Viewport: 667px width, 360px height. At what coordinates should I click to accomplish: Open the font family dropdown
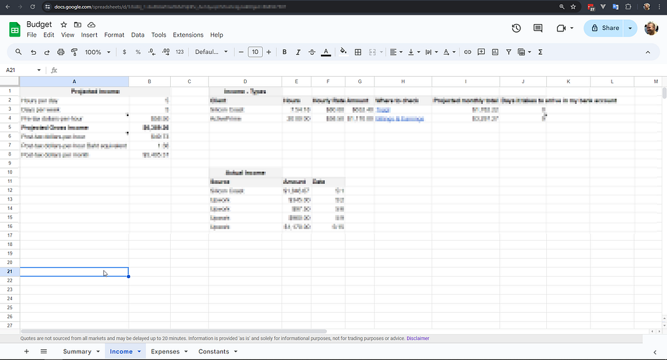point(211,52)
